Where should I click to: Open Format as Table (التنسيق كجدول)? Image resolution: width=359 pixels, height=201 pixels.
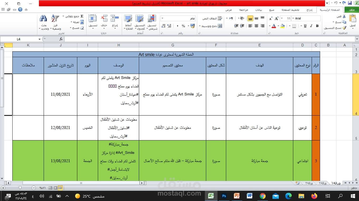point(140,22)
